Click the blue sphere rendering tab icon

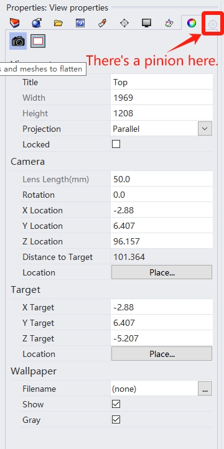tap(37, 23)
